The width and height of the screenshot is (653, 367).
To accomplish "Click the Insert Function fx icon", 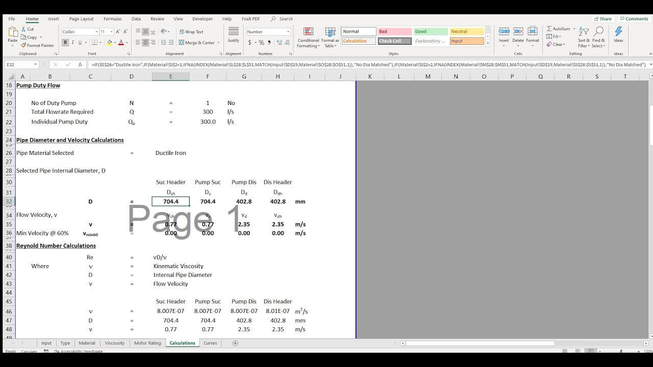I will point(80,65).
